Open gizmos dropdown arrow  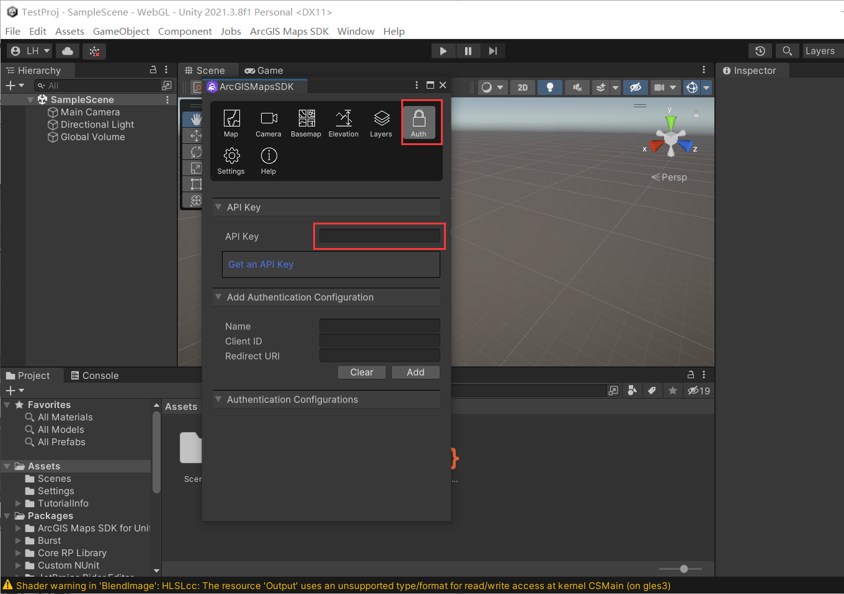click(706, 87)
